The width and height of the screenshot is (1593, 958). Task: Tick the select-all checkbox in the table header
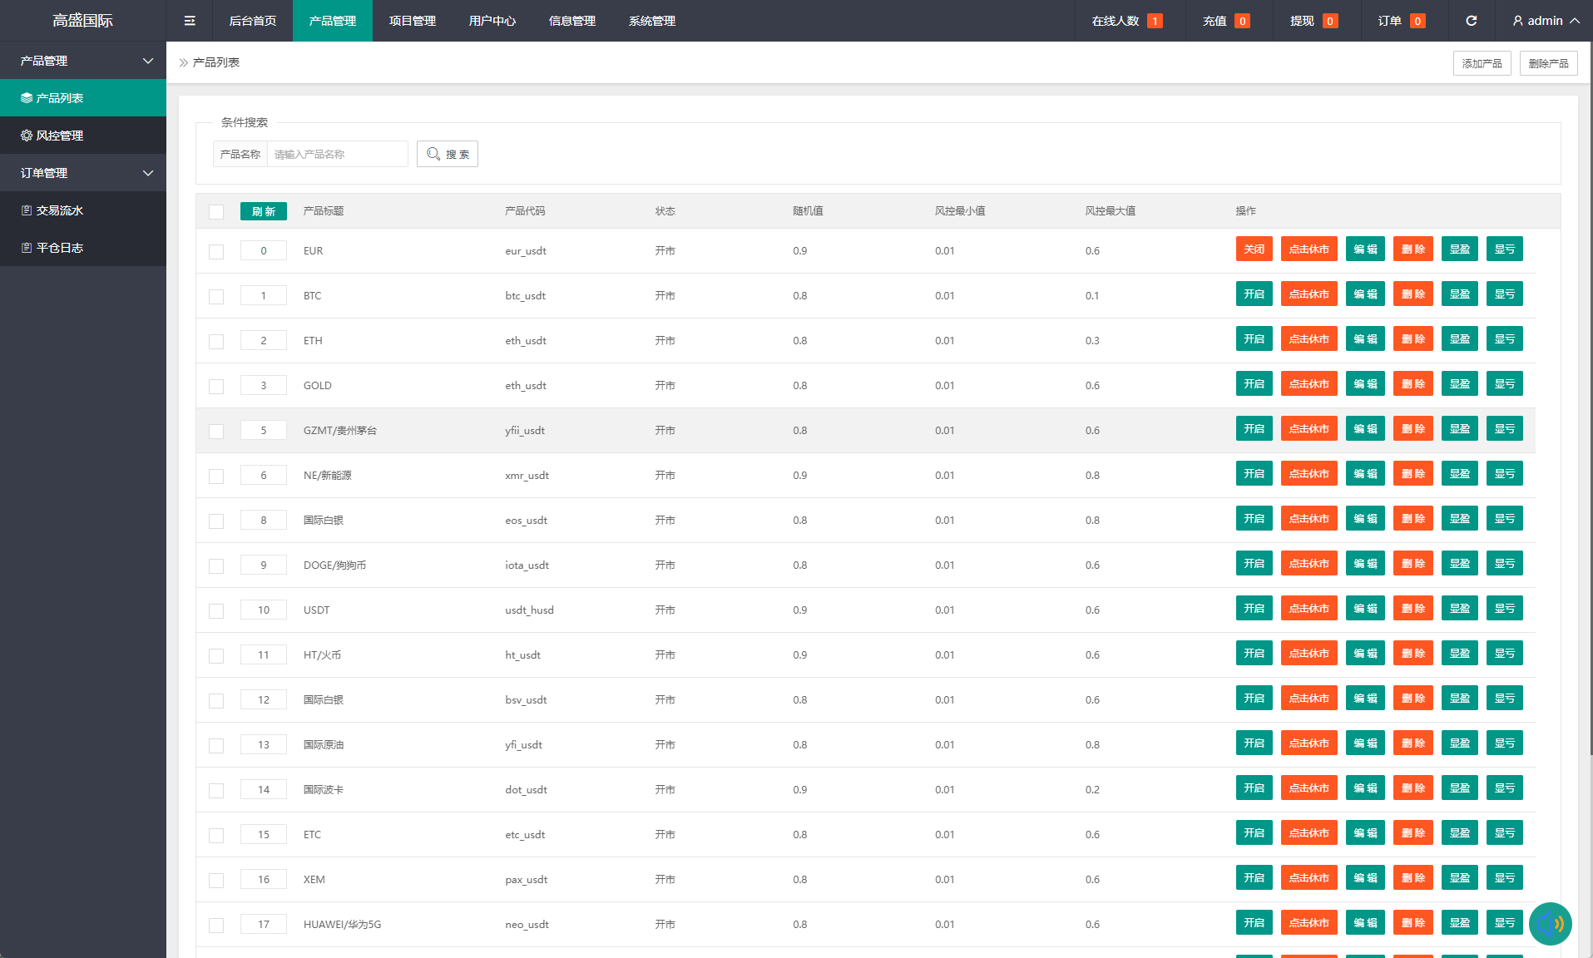(216, 212)
